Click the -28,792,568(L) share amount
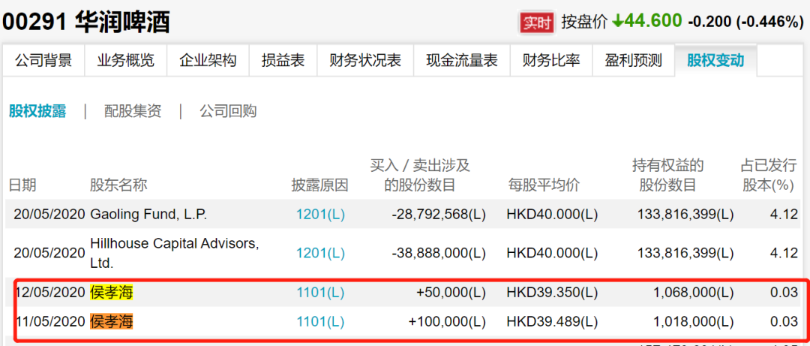The image size is (810, 346). tap(439, 214)
